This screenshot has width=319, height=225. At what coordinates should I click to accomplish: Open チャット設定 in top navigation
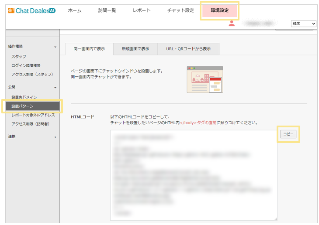coord(180,10)
